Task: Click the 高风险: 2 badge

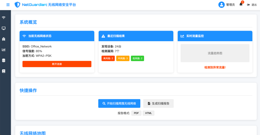Action: (108, 58)
